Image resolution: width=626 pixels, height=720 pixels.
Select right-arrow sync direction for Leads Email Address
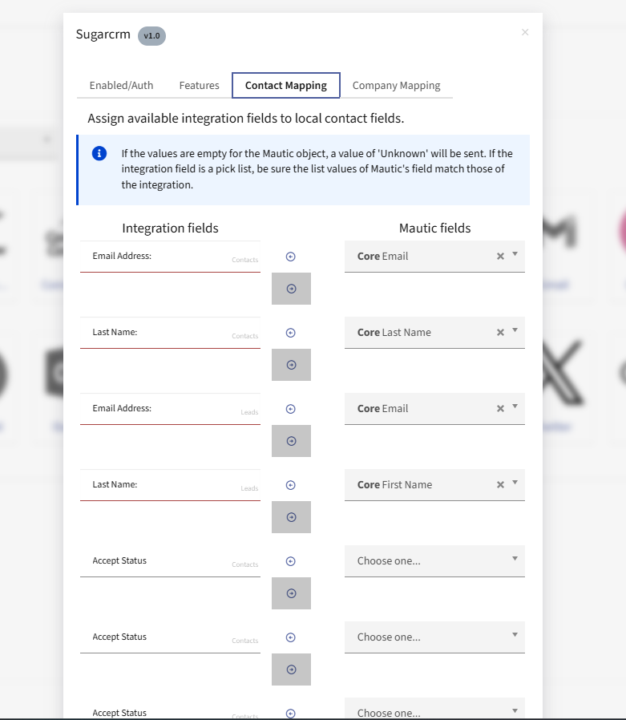[291, 441]
